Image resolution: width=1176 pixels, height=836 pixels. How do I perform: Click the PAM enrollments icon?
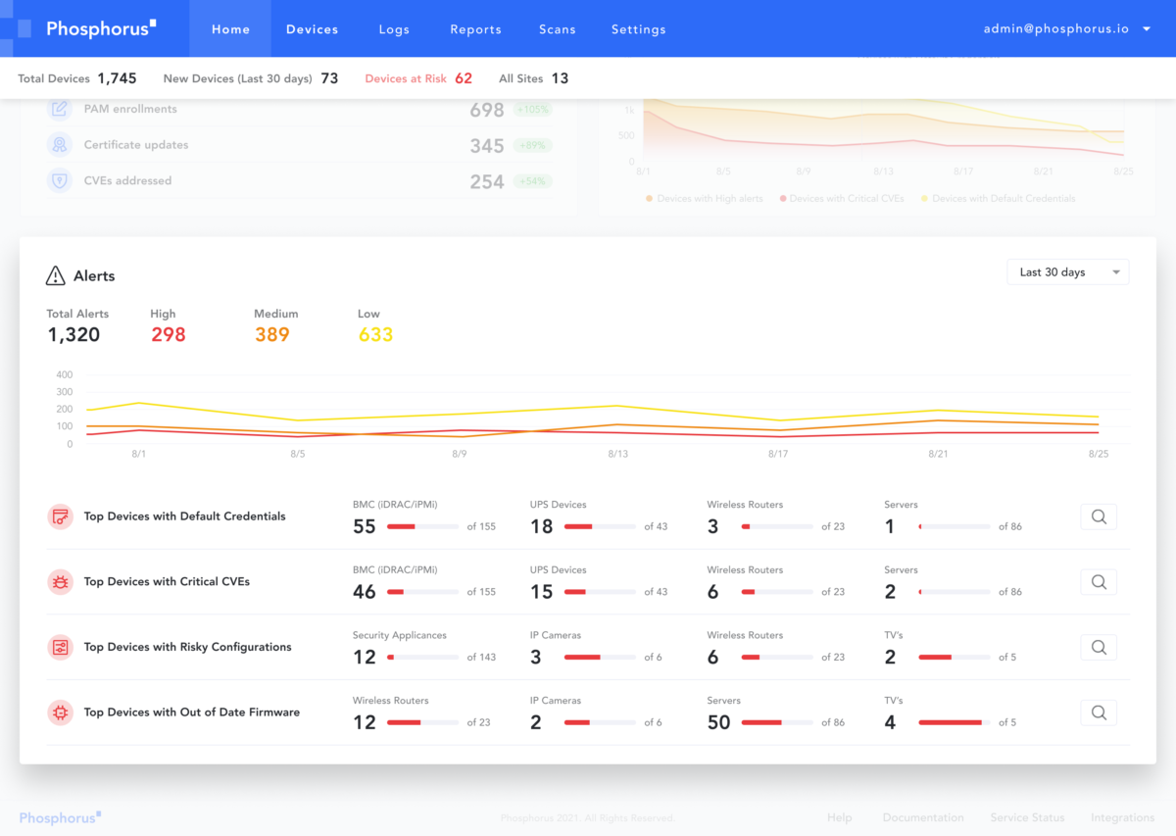tap(61, 110)
